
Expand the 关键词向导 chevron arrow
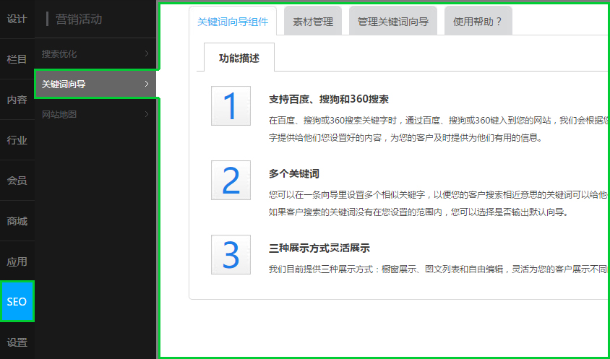coord(147,84)
